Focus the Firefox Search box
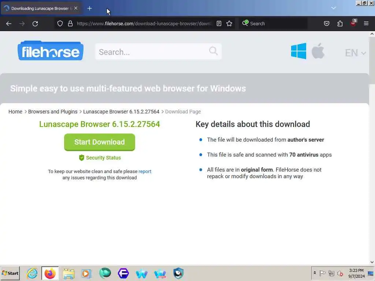Screen dimensions: 375x281 [x=273, y=23]
